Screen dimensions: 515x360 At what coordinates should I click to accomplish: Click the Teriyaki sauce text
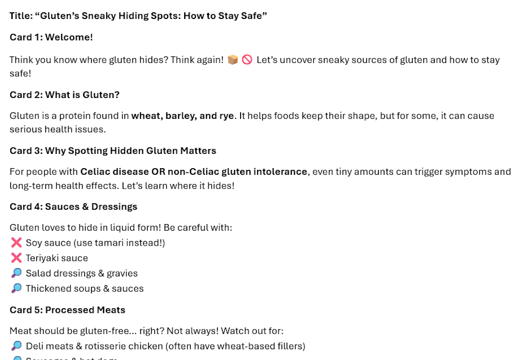pyautogui.click(x=57, y=258)
